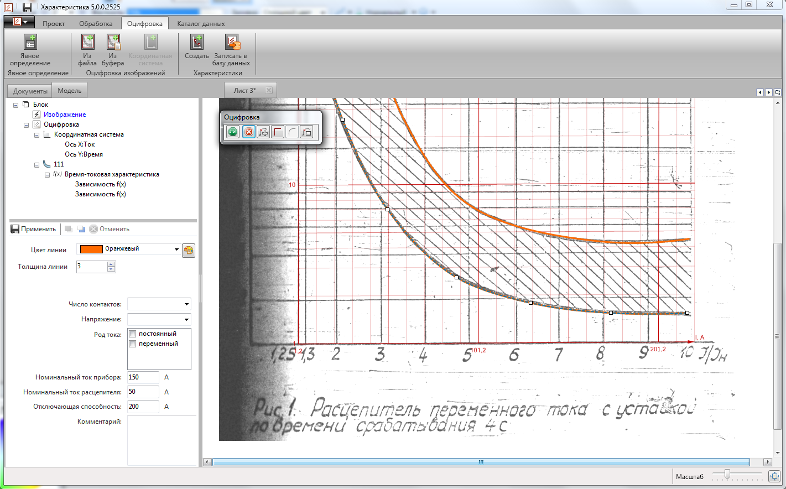The width and height of the screenshot is (786, 489).
Task: Click the red cancel X icon in Оцифровка toolbar
Action: point(249,132)
